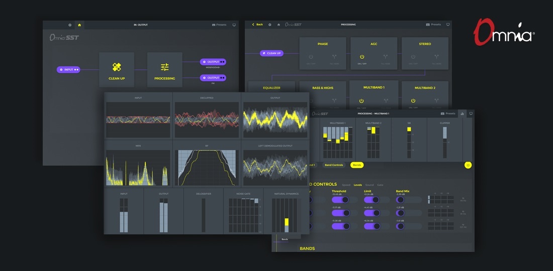The image size is (553, 271).
Task: Click the meters icon in Multiband 1 header
Action: 462,113
